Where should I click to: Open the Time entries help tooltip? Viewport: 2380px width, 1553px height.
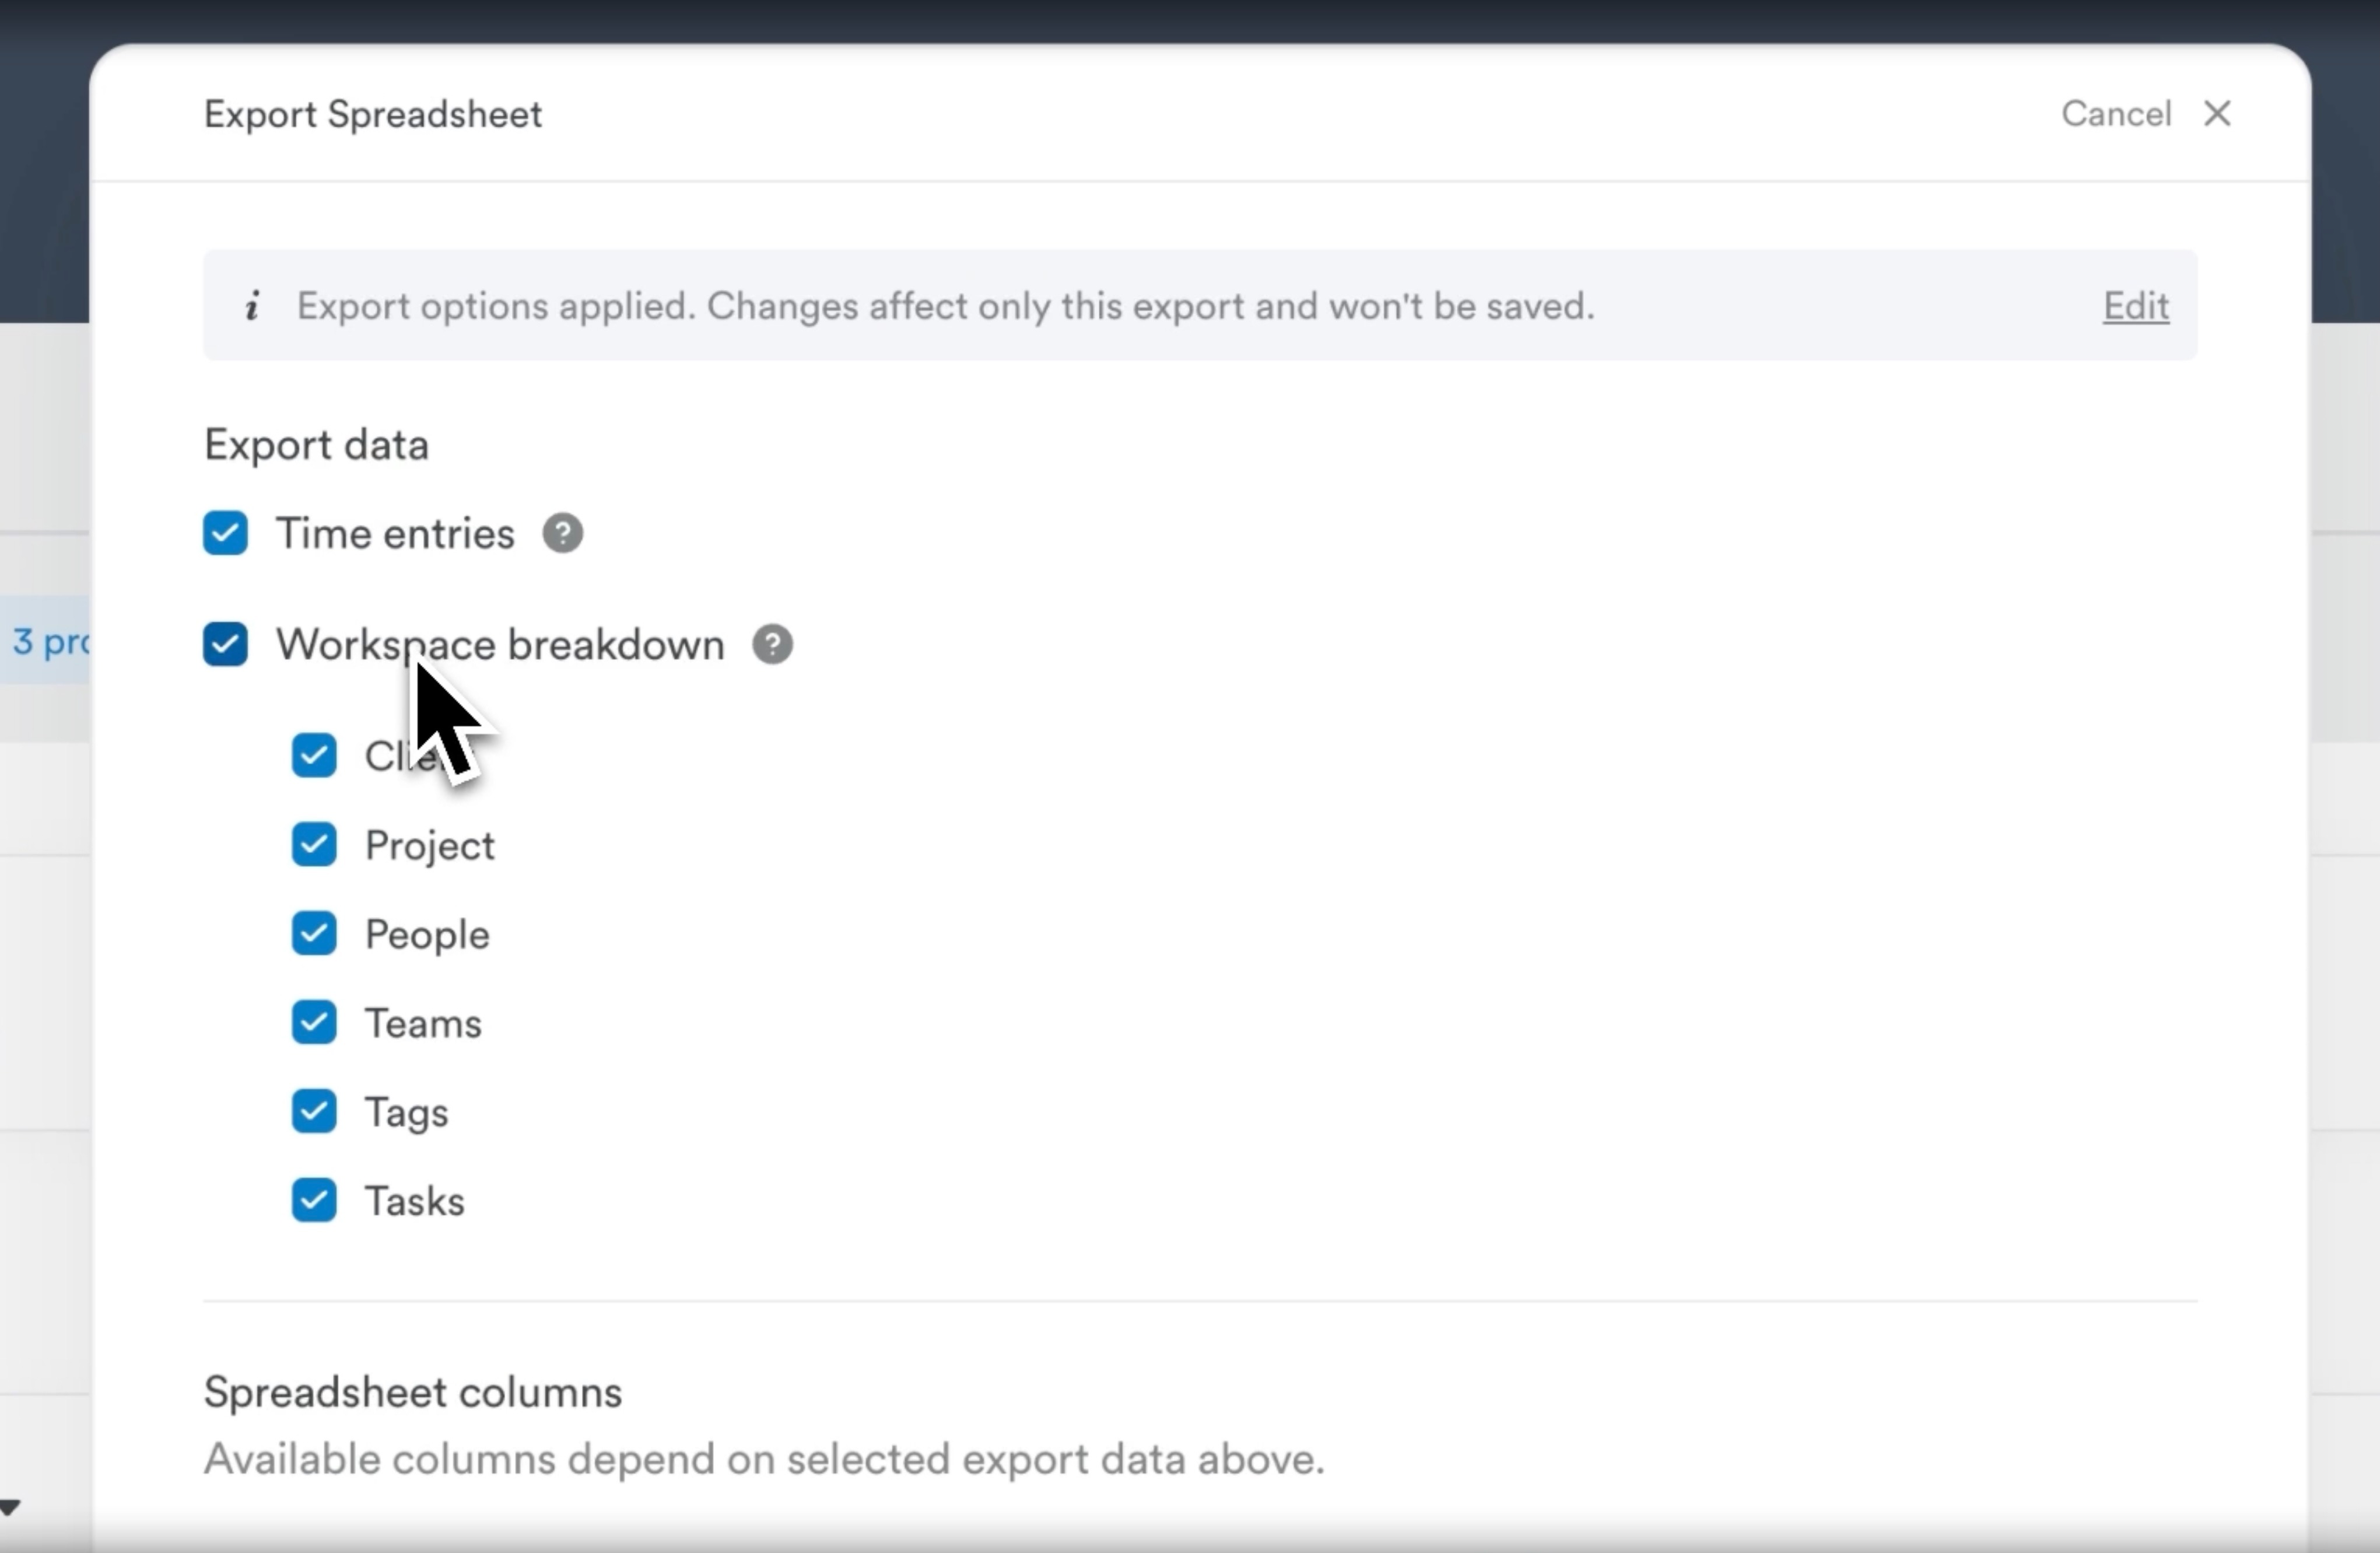point(562,532)
